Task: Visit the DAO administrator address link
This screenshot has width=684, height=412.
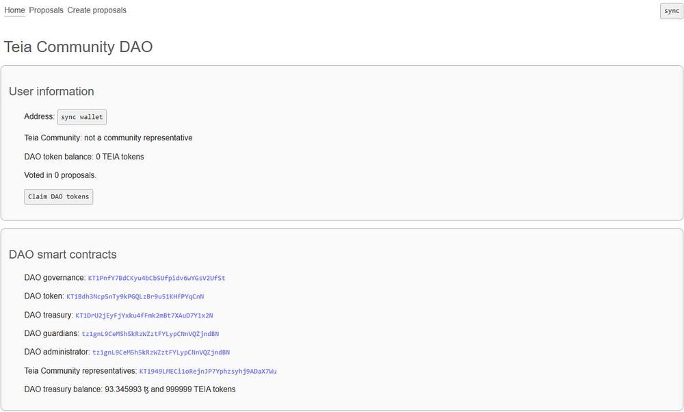Action: [161, 352]
